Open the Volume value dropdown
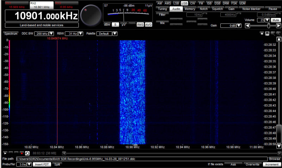The image size is (282, 168). pos(267,20)
